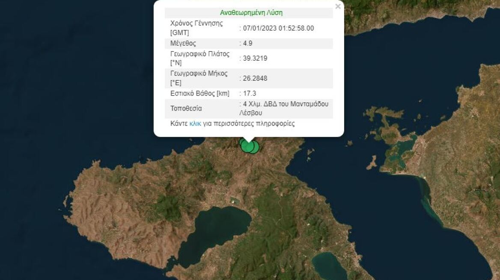Click the dark-outlined marker edge on the right
Viewport: 500px width, 280px height.
point(258,147)
